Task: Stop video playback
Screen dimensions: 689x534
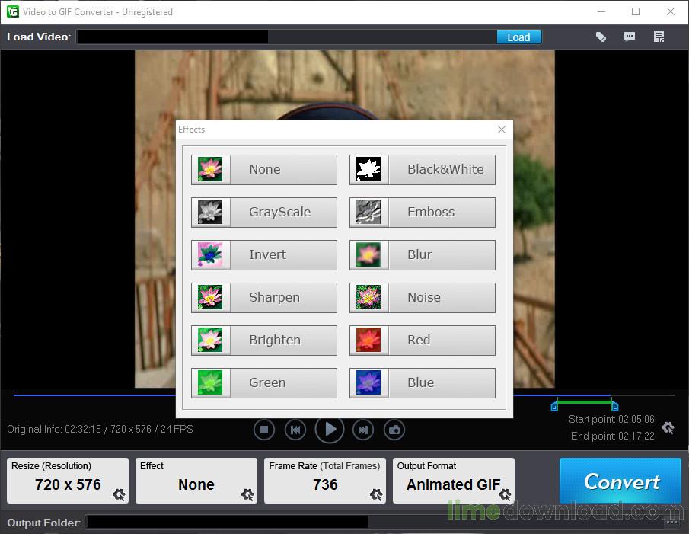Action: [264, 430]
